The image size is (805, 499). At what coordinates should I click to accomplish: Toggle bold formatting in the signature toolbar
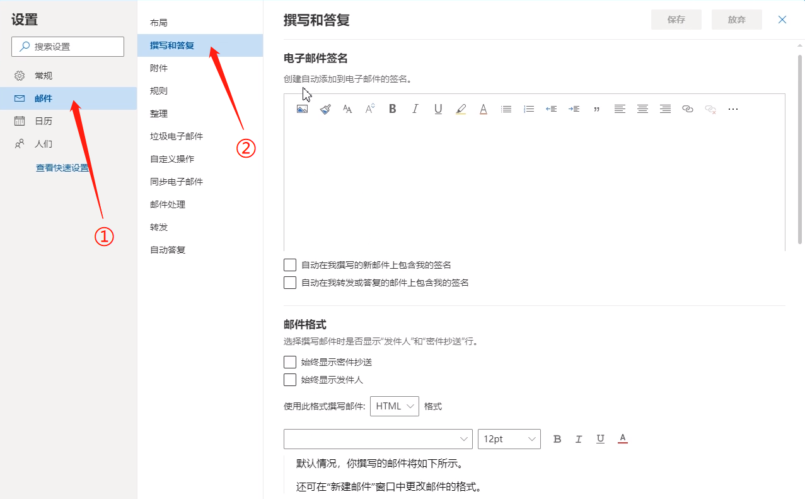[392, 109]
